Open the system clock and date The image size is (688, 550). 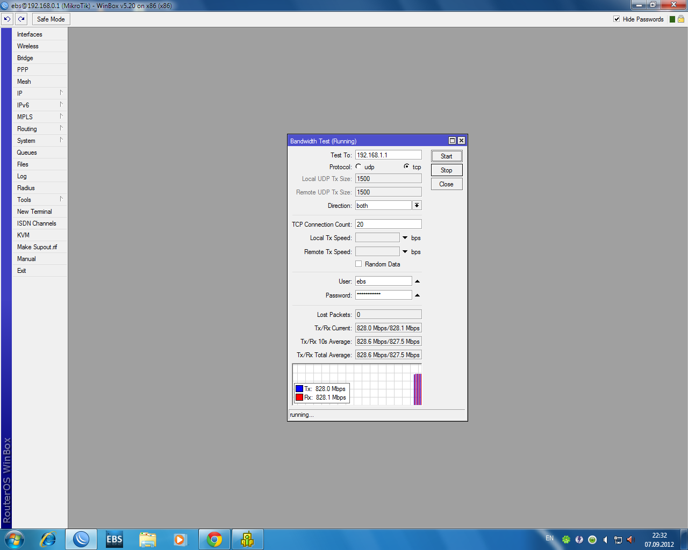point(660,540)
